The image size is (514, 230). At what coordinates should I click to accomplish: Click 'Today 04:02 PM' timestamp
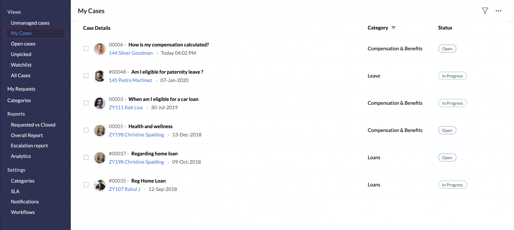pos(178,53)
